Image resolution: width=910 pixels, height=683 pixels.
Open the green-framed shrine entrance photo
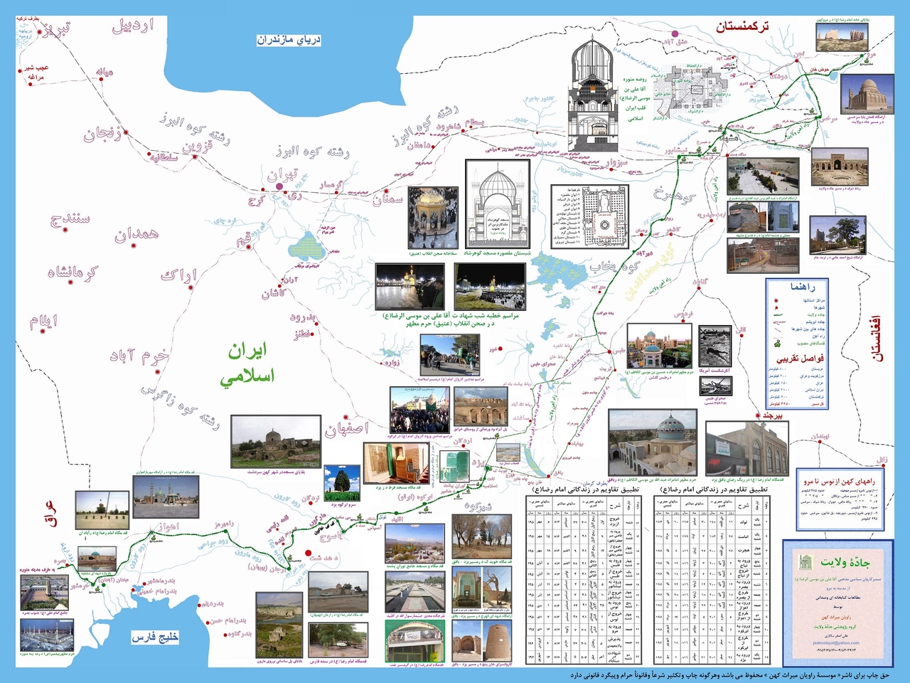(415, 641)
